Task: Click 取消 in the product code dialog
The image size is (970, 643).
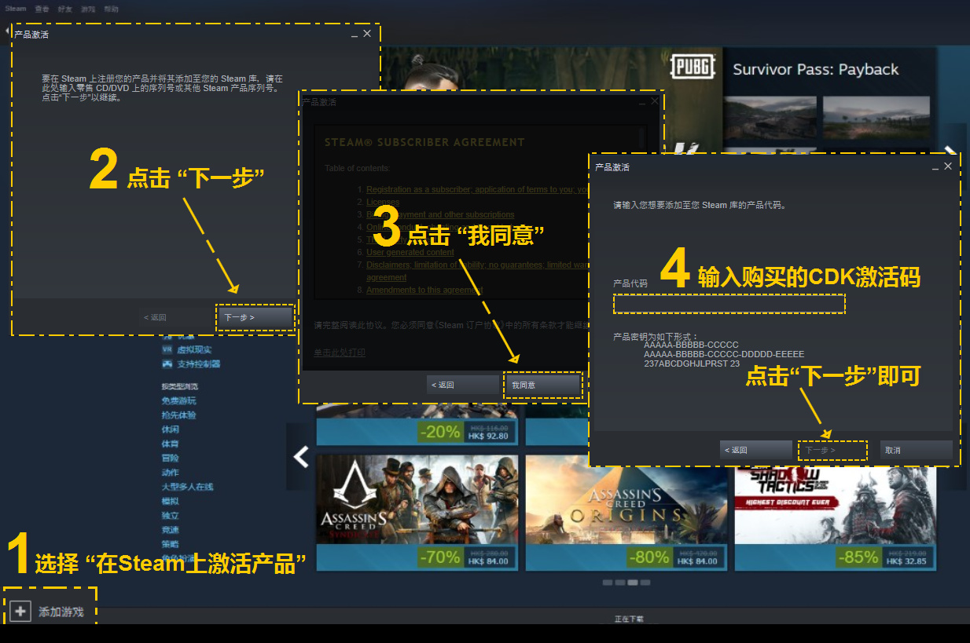Action: (917, 450)
